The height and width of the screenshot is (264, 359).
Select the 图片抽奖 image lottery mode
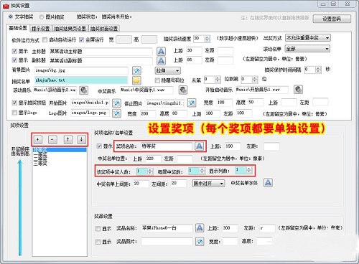42,17
